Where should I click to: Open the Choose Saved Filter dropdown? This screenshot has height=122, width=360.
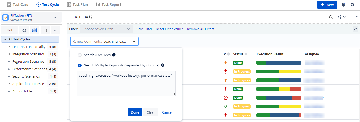point(106,29)
